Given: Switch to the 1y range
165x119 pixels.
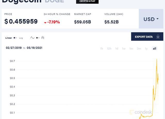Looking at the screenshot, I should pos(146,48).
